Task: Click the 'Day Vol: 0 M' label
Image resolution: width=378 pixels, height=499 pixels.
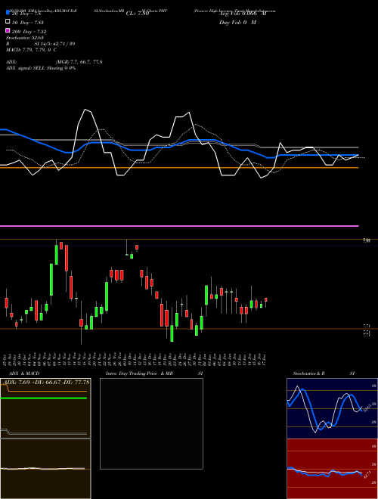Action: click(x=237, y=22)
